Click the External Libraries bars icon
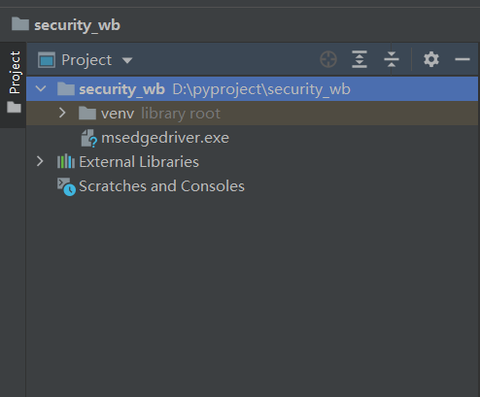Viewport: 480px width, 397px height. point(66,161)
